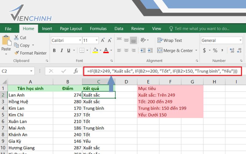
Task: Apply Comma Style format
Action: [x=222, y=50]
